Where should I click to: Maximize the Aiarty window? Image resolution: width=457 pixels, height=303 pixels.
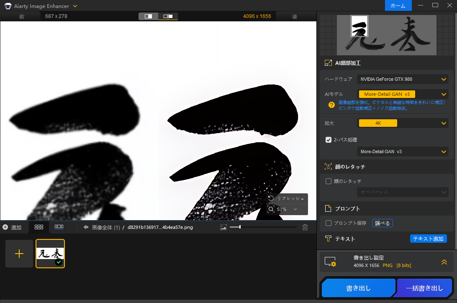(x=435, y=5)
